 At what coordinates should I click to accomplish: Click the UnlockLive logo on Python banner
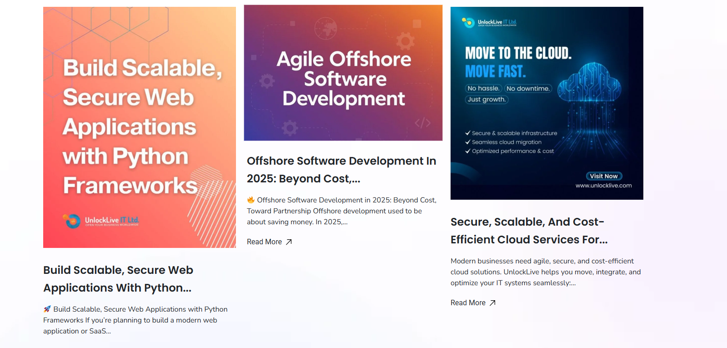pos(100,221)
